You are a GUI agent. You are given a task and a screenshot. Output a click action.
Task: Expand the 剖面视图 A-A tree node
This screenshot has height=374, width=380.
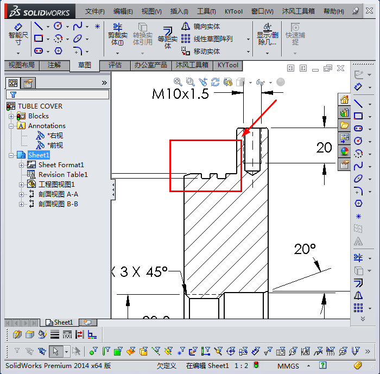pyautogui.click(x=22, y=194)
